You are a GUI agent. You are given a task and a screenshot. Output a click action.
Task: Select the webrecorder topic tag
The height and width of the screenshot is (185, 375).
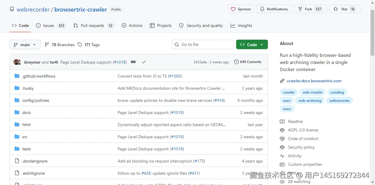(x=339, y=101)
